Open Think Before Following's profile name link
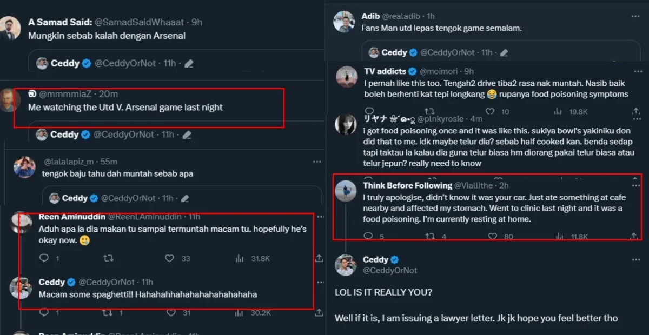Screen dimensions: 649x335 coord(407,185)
